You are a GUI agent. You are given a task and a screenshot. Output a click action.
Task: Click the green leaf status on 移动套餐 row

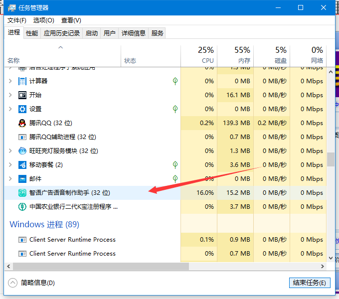pyautogui.click(x=175, y=165)
